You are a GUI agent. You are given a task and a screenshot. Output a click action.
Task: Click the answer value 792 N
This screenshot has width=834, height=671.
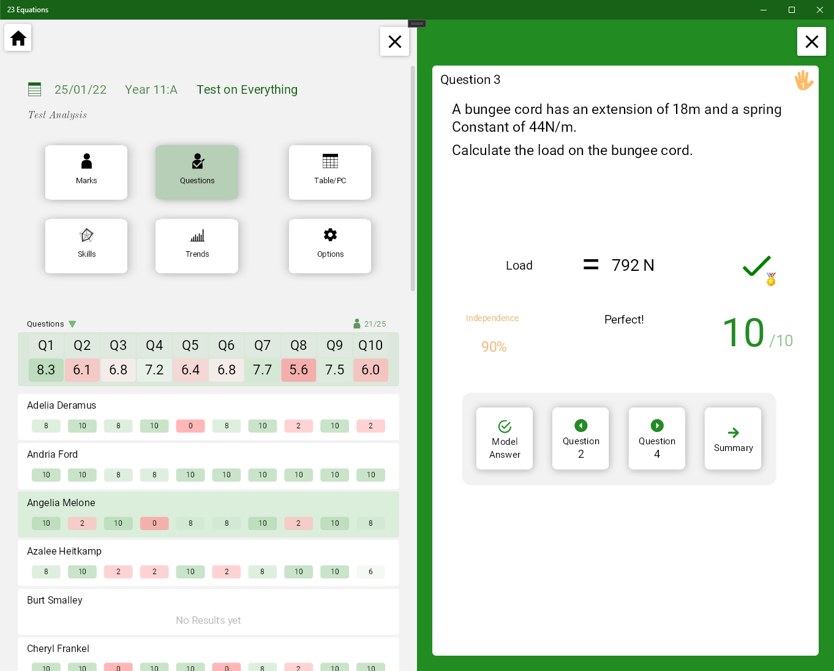(633, 265)
